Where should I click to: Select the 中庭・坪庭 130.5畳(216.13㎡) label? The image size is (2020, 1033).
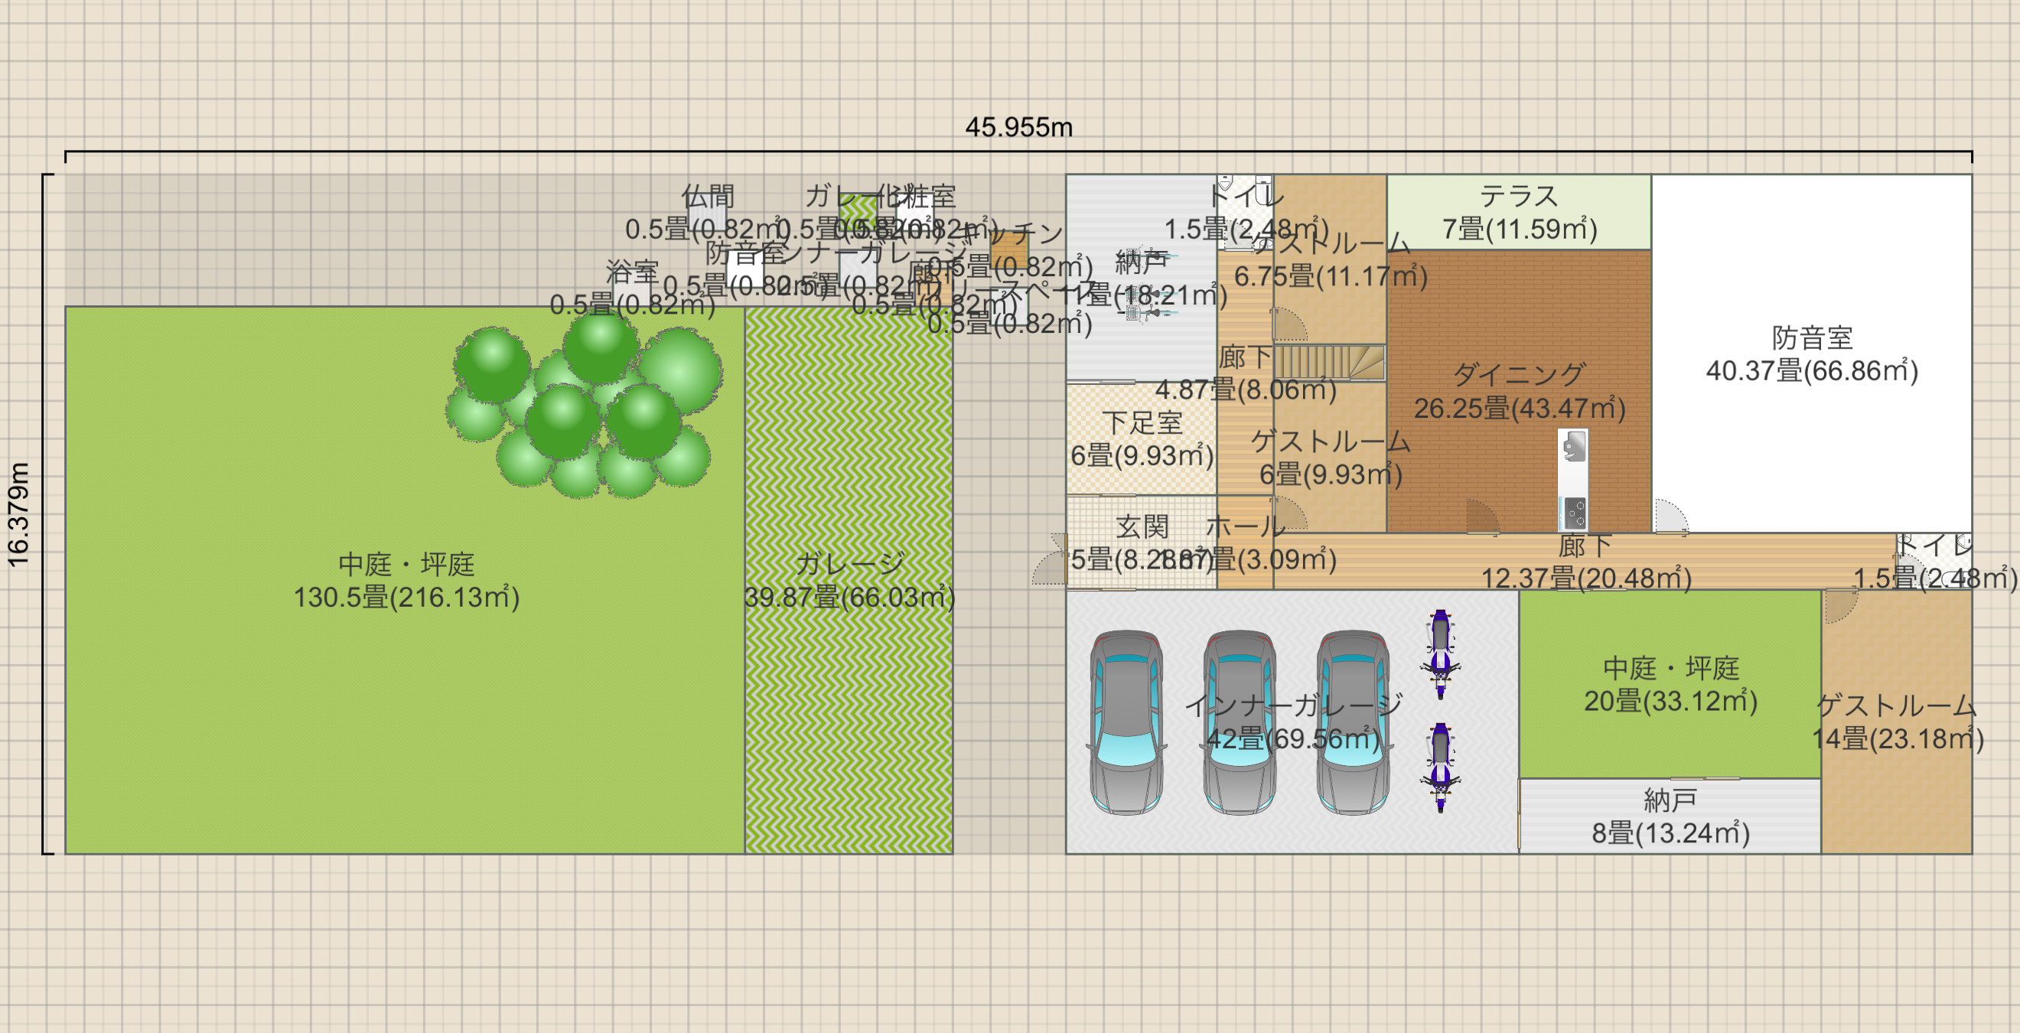click(406, 581)
